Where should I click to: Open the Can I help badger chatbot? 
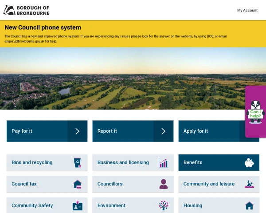coord(255,112)
